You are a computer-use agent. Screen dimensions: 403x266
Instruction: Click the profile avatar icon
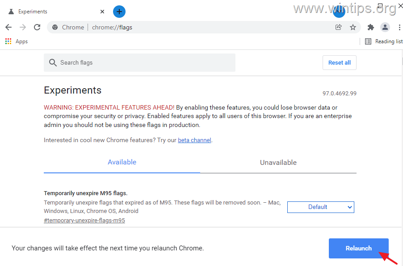[x=385, y=27]
